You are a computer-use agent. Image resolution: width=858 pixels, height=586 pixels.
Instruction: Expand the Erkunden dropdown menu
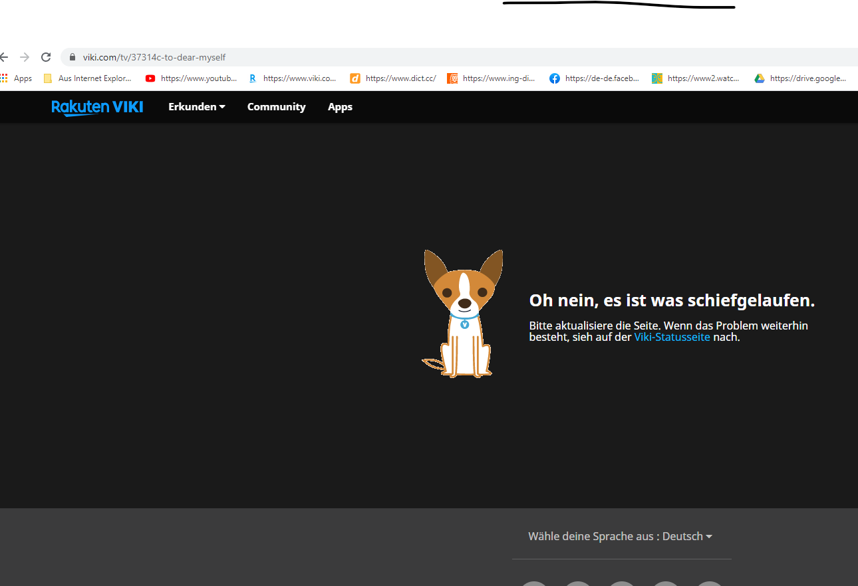tap(197, 107)
